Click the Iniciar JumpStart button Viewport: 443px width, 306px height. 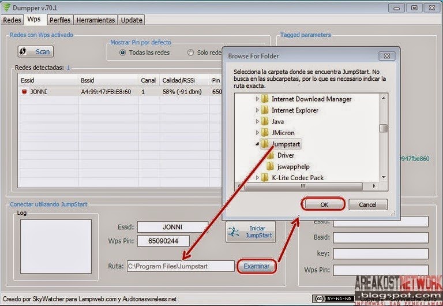[x=250, y=232]
